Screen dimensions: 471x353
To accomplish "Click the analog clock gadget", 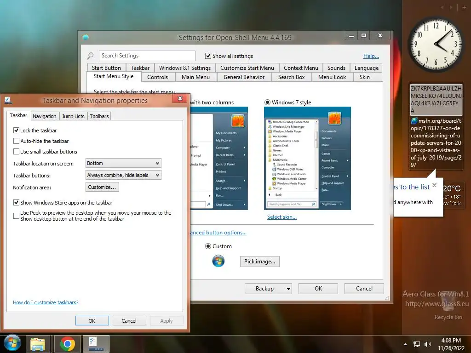I will [x=436, y=45].
